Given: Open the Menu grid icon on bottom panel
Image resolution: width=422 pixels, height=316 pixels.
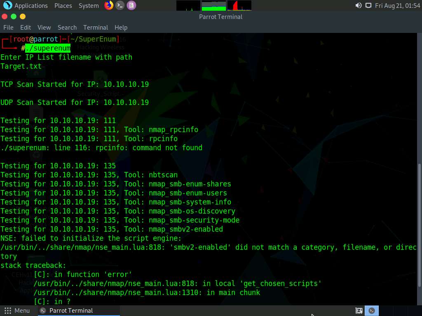Looking at the screenshot, I should pyautogui.click(x=8, y=311).
